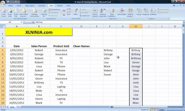Click cell F11 containing Susan
Viewport: 185px width, 111px height.
(110, 75)
